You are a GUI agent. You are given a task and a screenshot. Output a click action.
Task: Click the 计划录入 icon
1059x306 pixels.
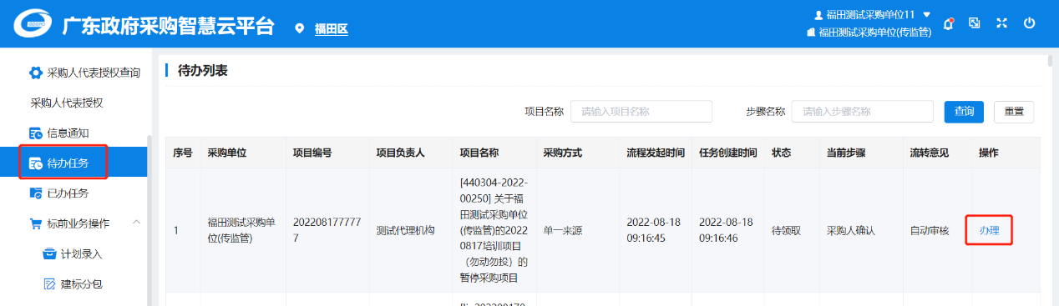49,253
